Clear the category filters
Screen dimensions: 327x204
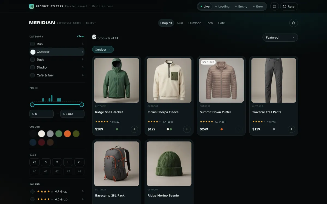(x=81, y=36)
